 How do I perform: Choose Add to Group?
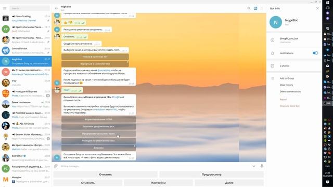point(287,78)
